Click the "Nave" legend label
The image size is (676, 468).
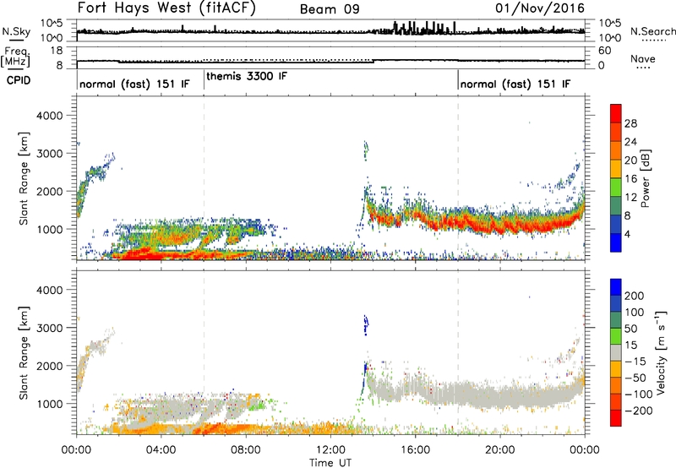coord(643,58)
